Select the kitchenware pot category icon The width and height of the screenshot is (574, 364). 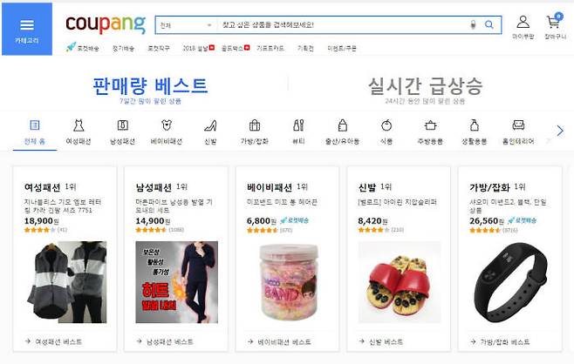click(431, 125)
